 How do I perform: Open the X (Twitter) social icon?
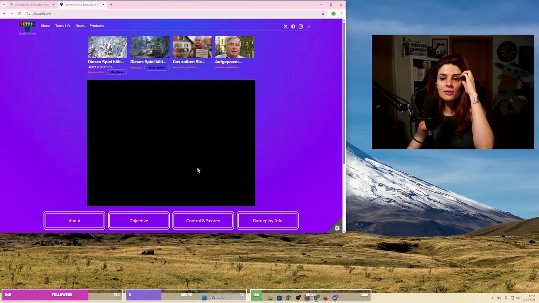pyautogui.click(x=286, y=27)
